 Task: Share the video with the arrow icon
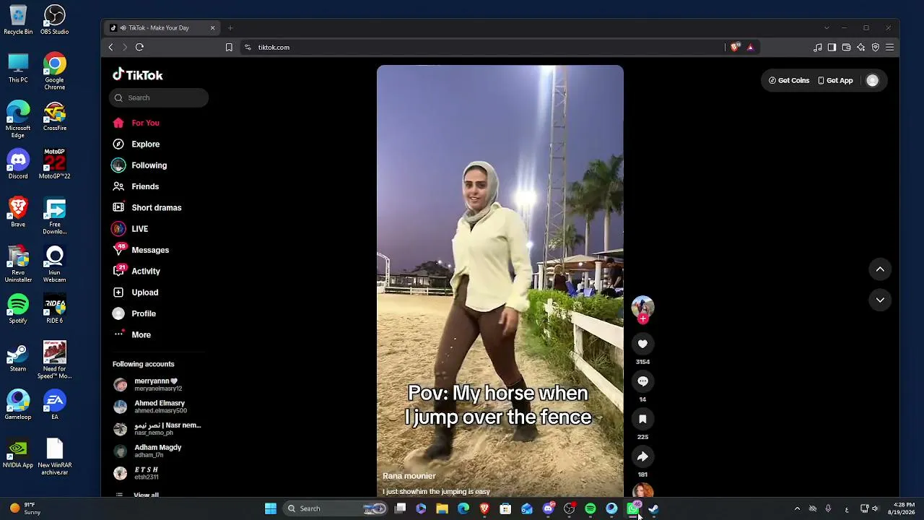click(642, 456)
